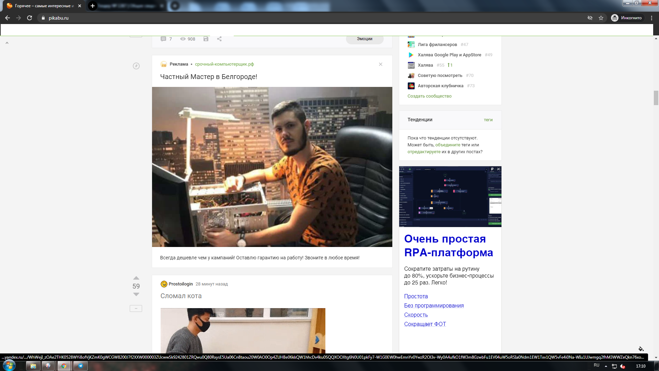The width and height of the screenshot is (659, 371).
Task: Open the Лига фрилансеров community icon
Action: tap(411, 45)
